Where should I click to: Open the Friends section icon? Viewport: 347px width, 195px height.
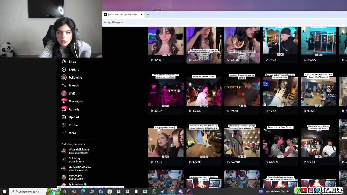(x=64, y=85)
